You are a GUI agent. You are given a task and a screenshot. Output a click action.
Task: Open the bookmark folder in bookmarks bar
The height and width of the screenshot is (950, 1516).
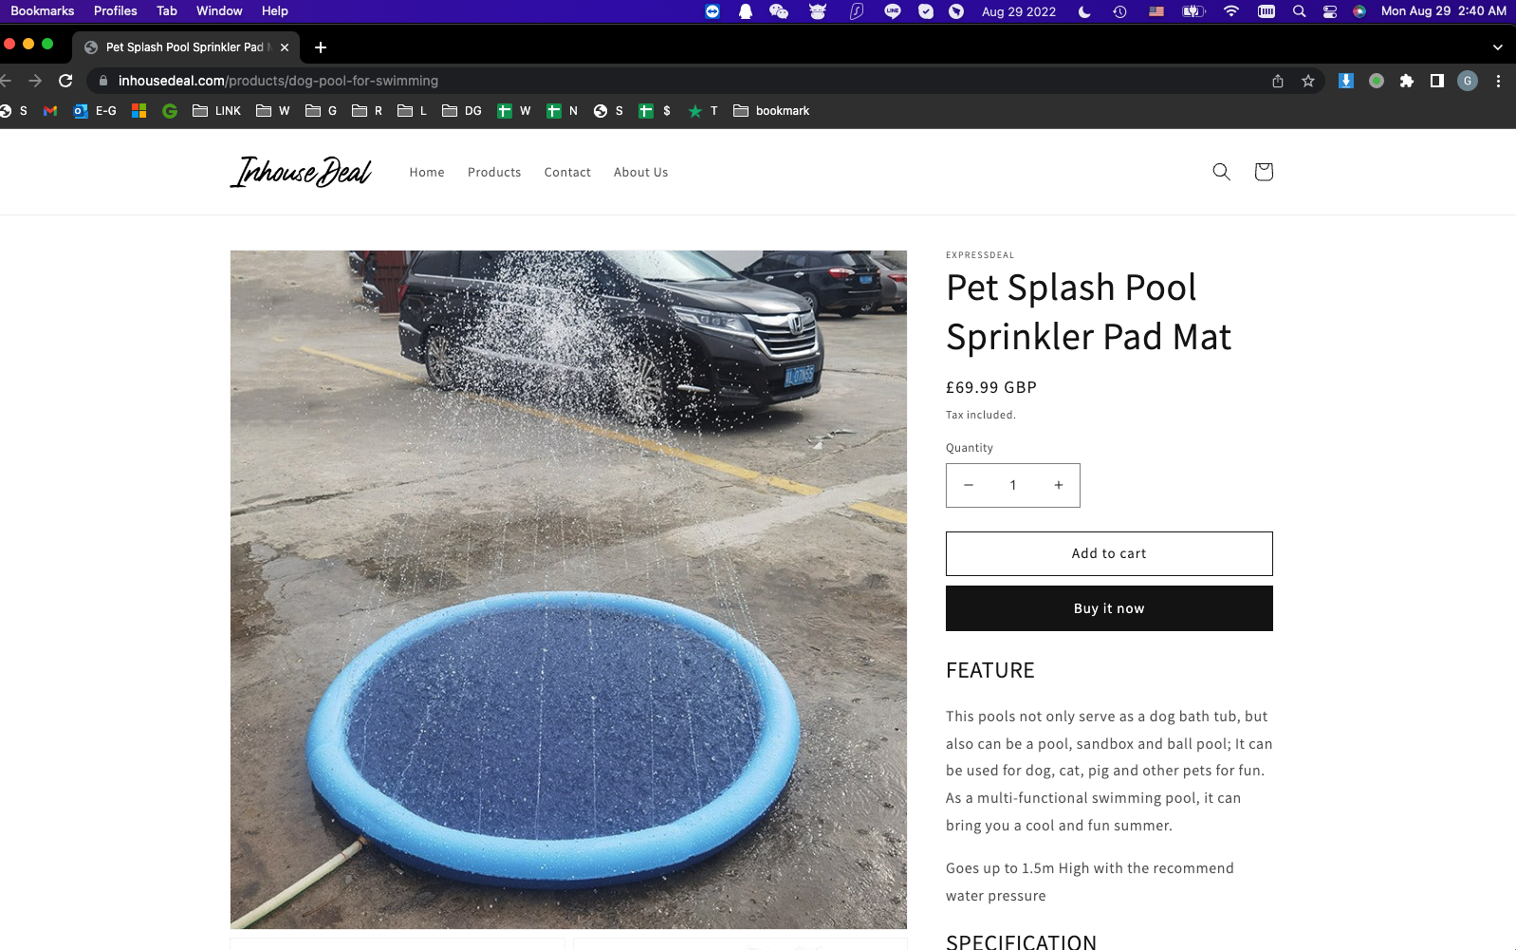coord(771,111)
